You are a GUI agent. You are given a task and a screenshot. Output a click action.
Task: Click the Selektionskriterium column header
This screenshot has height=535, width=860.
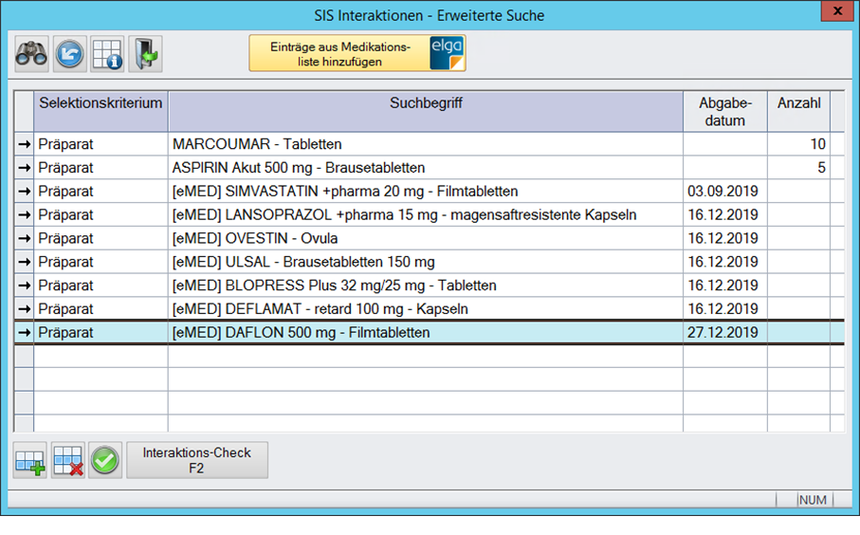pyautogui.click(x=101, y=102)
